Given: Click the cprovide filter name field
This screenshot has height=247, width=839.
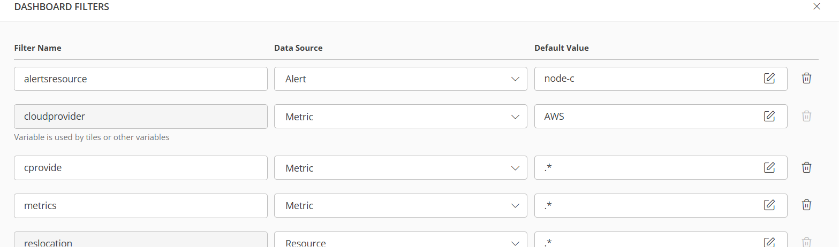Looking at the screenshot, I should 140,167.
